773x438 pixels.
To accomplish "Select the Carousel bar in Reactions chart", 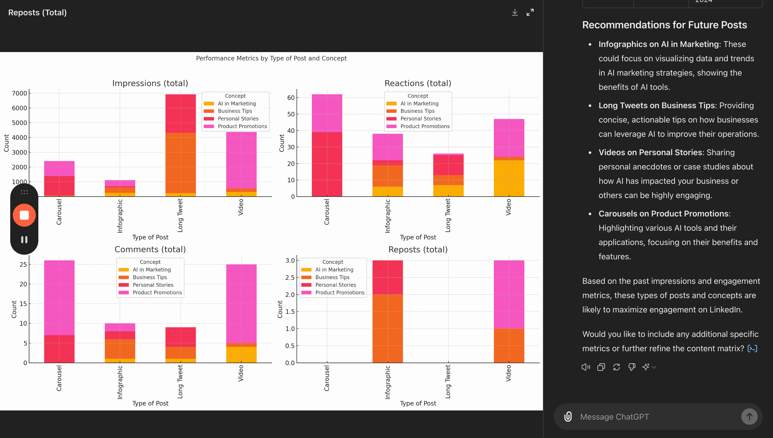I will point(327,145).
